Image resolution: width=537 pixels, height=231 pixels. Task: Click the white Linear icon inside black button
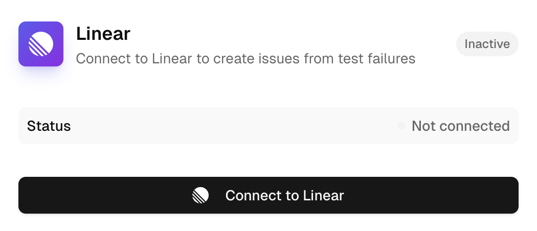[x=200, y=195]
